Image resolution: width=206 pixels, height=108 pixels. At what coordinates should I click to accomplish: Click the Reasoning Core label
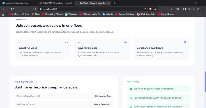(103, 96)
